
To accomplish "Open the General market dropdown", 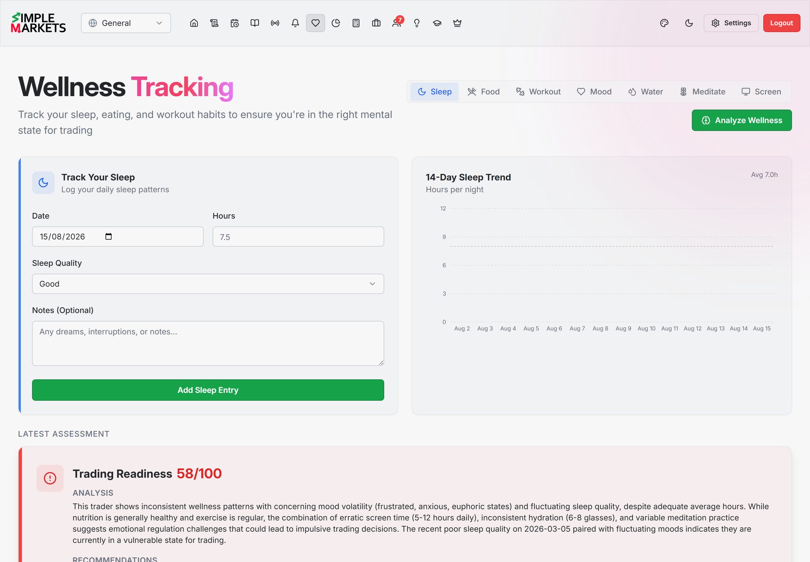I will click(x=126, y=23).
